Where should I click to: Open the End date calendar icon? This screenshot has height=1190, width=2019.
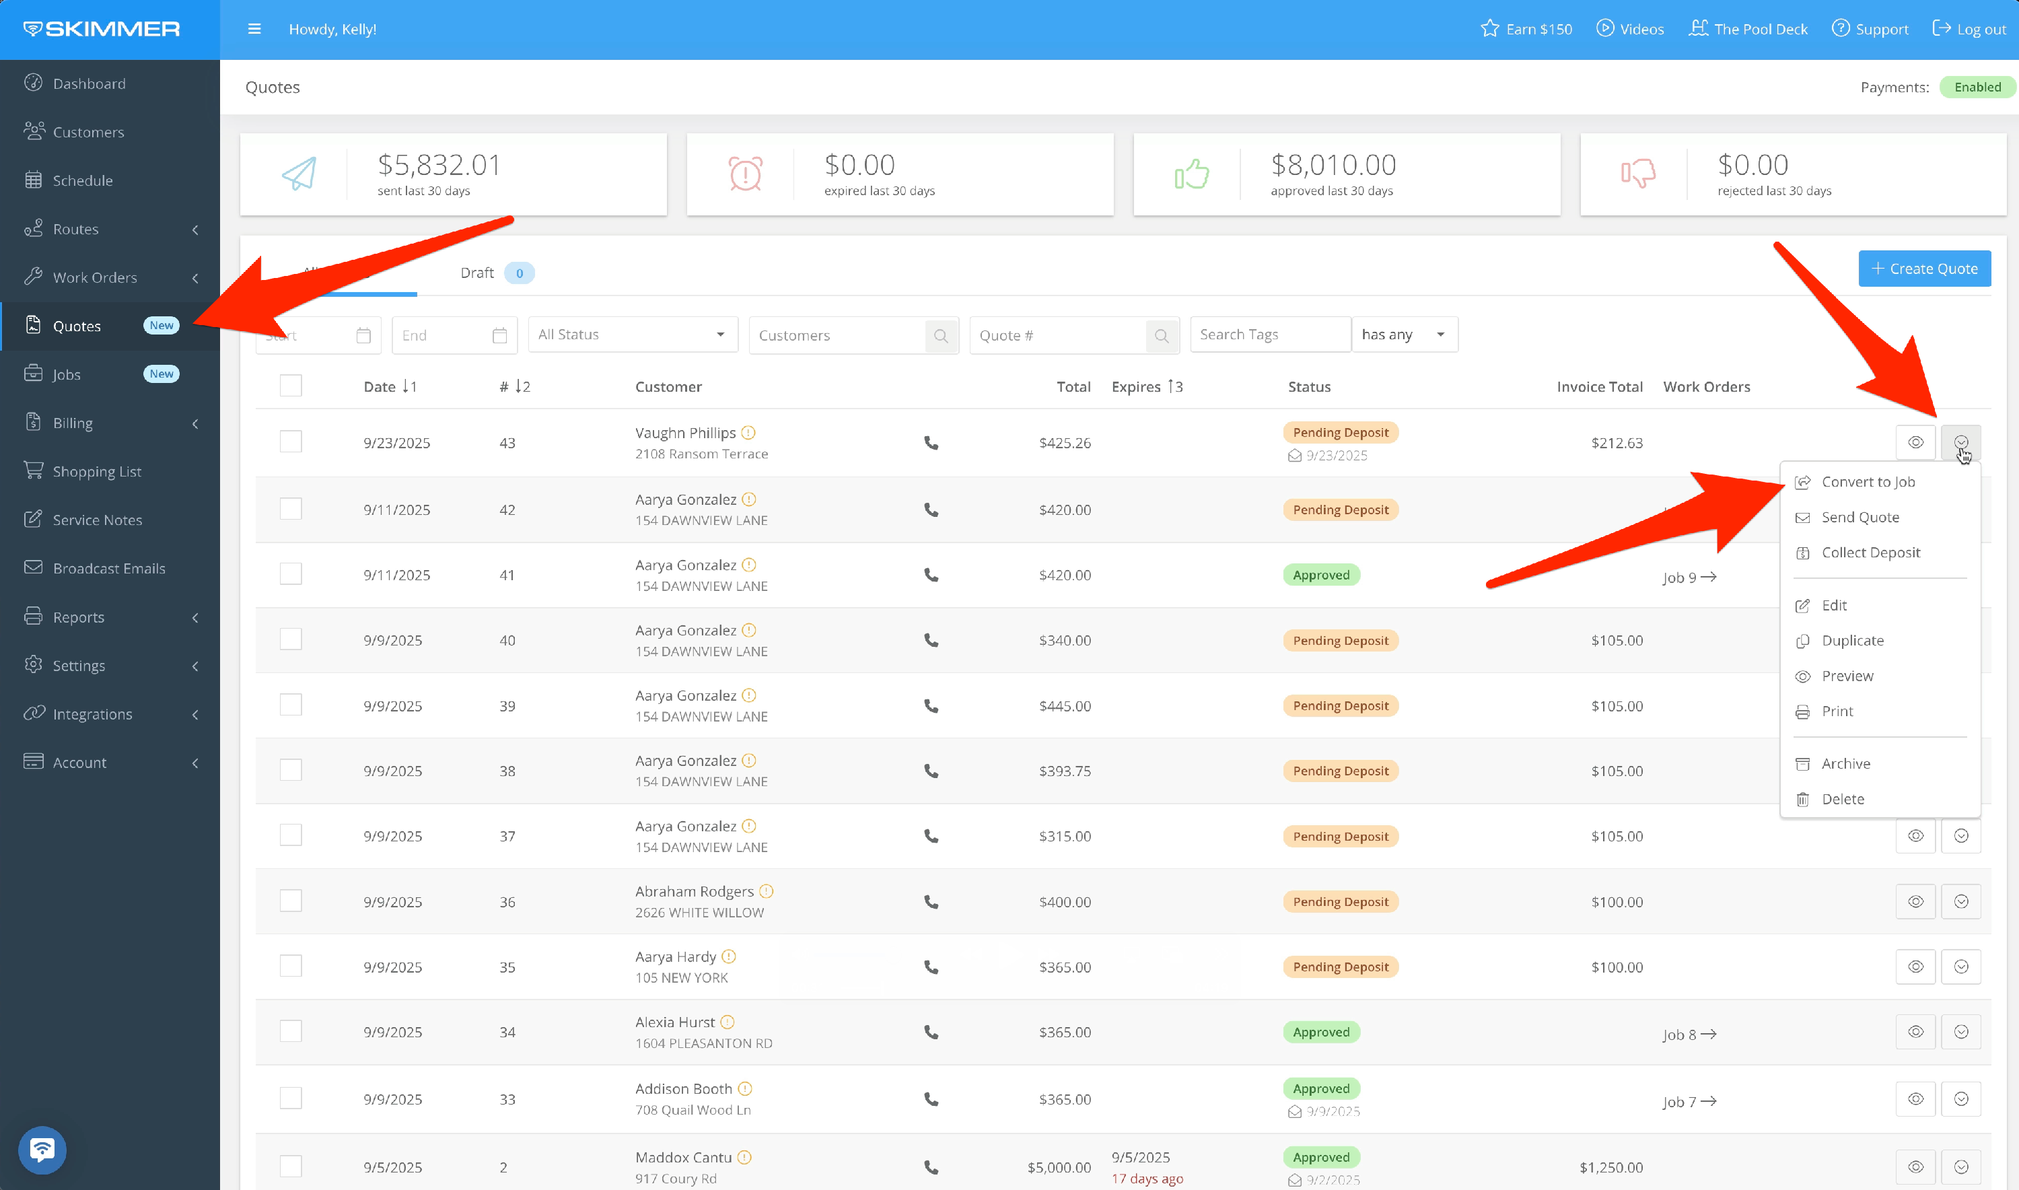click(499, 335)
